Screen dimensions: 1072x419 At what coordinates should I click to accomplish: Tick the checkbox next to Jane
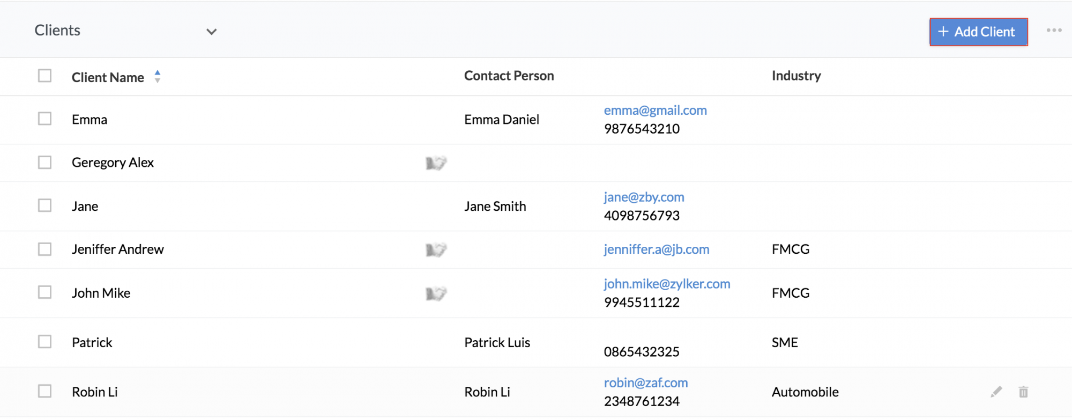(45, 205)
